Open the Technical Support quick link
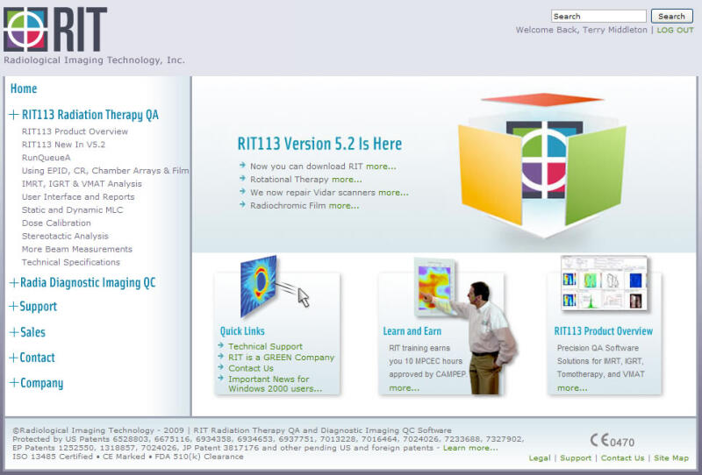Viewport: 702px width, 475px height. 265,347
